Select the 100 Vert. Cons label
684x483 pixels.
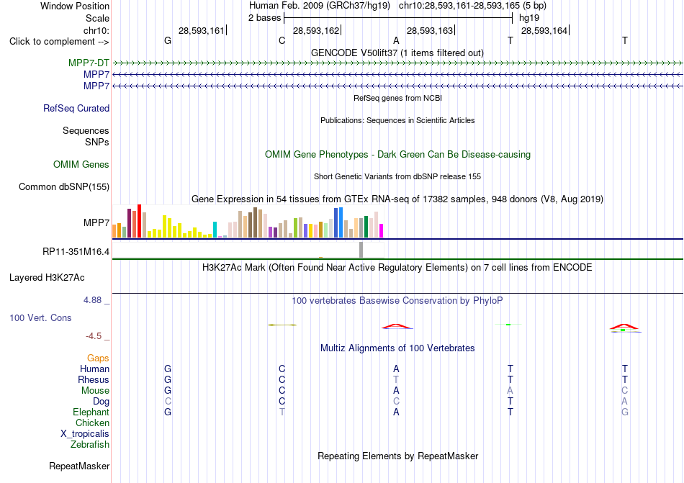[40, 317]
